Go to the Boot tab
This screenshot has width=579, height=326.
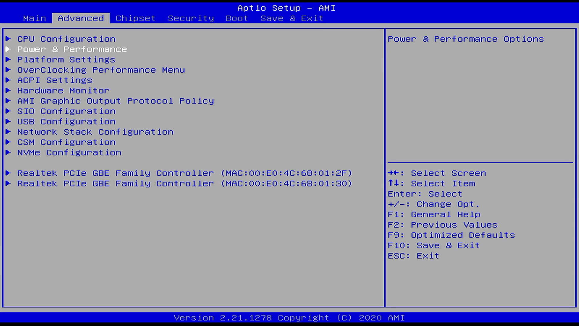[237, 18]
